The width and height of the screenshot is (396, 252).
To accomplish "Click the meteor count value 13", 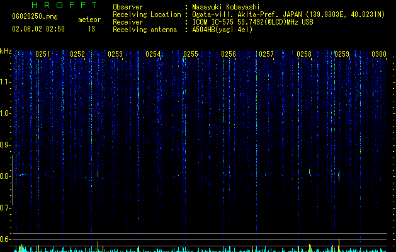I will coord(91,29).
